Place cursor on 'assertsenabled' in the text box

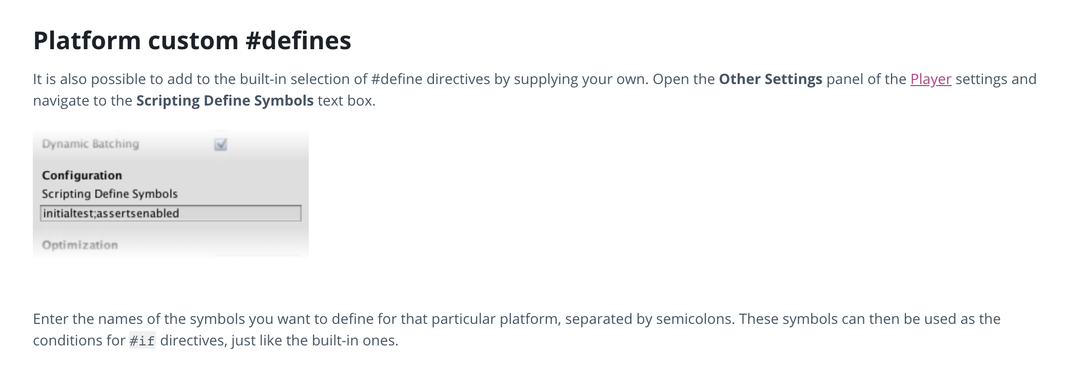pos(138,214)
